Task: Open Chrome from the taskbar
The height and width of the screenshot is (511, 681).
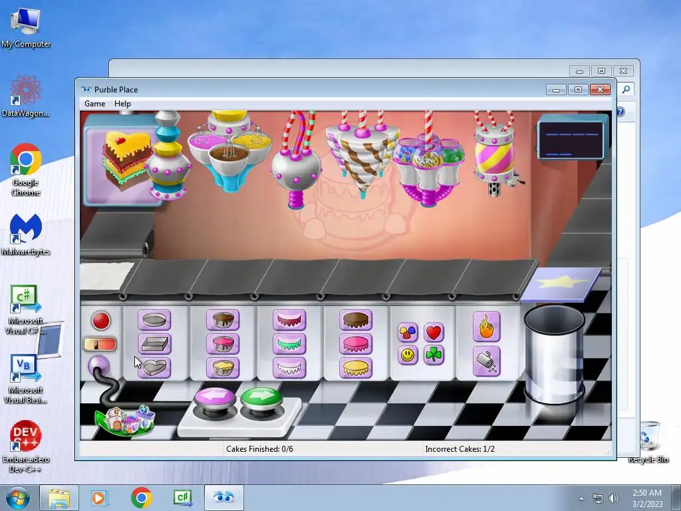Action: 141,498
